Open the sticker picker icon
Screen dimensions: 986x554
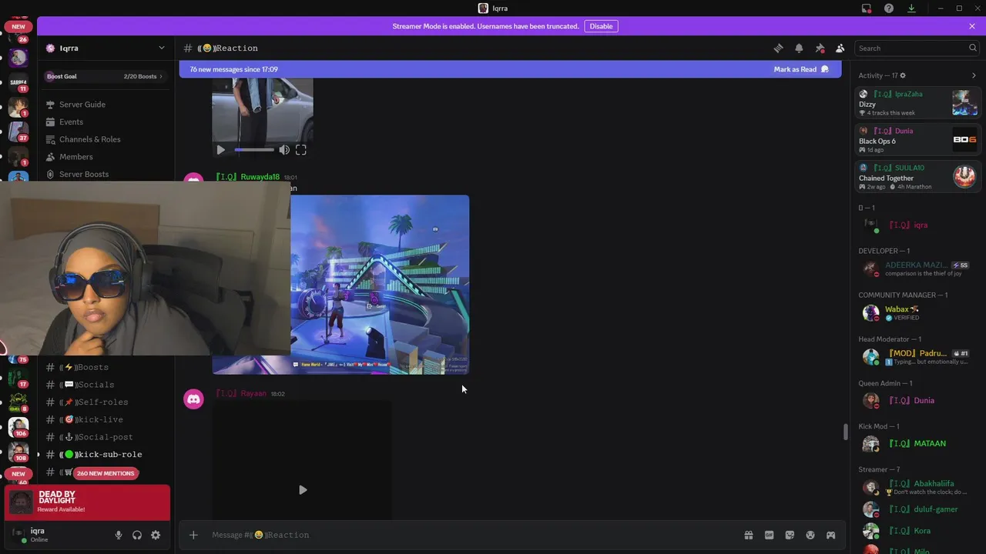790,535
